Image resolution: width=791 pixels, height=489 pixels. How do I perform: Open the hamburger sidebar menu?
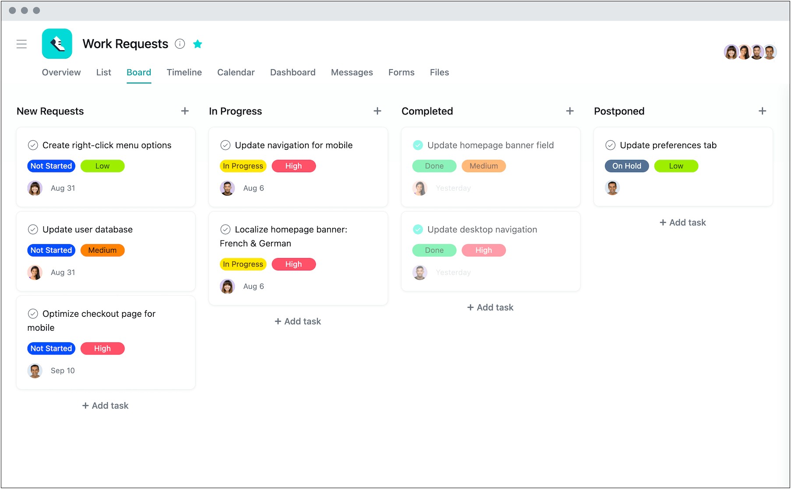pyautogui.click(x=21, y=44)
